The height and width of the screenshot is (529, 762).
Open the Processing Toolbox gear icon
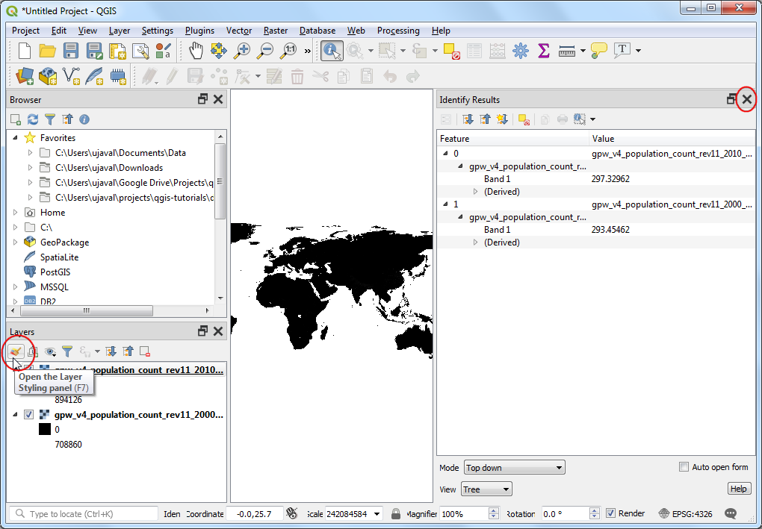520,51
